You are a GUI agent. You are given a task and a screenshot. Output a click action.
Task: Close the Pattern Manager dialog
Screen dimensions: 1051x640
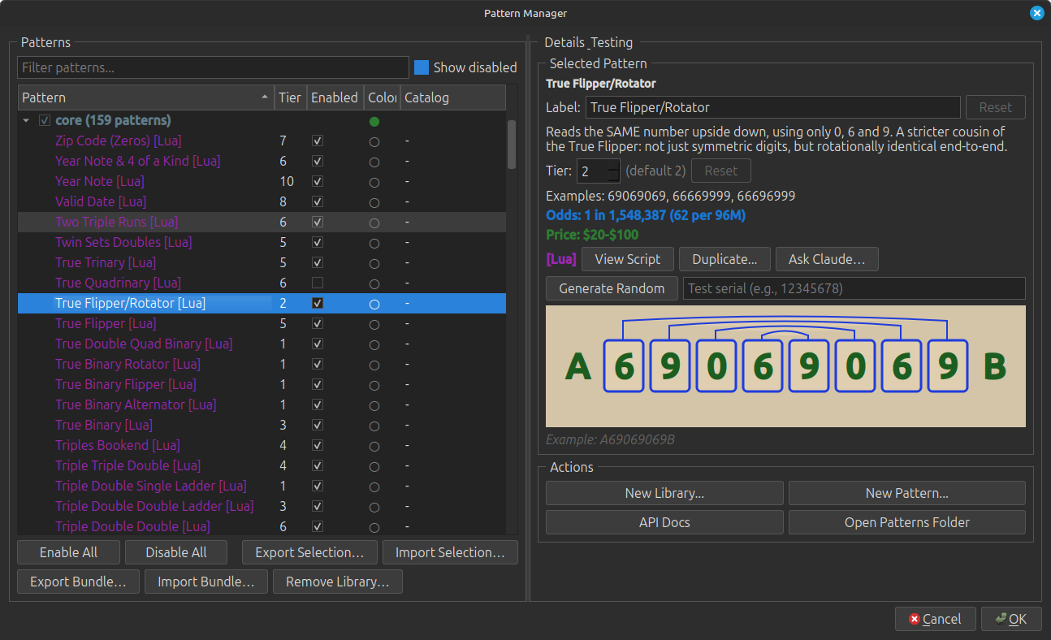coord(1036,13)
